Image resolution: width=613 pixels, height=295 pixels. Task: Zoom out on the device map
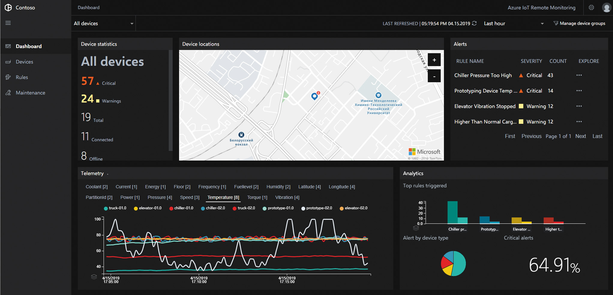(434, 76)
